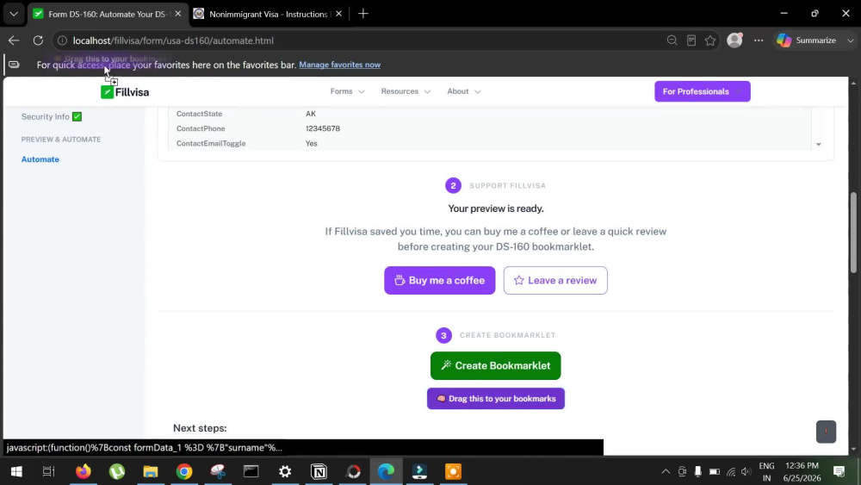Click the Copilot Summarize button
Viewport: 861px width, 485px height.
(x=806, y=40)
